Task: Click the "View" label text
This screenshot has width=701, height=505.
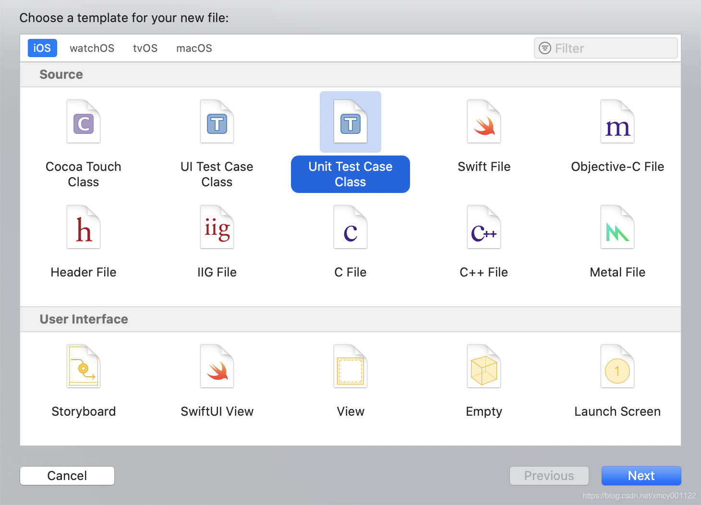Action: click(x=350, y=411)
